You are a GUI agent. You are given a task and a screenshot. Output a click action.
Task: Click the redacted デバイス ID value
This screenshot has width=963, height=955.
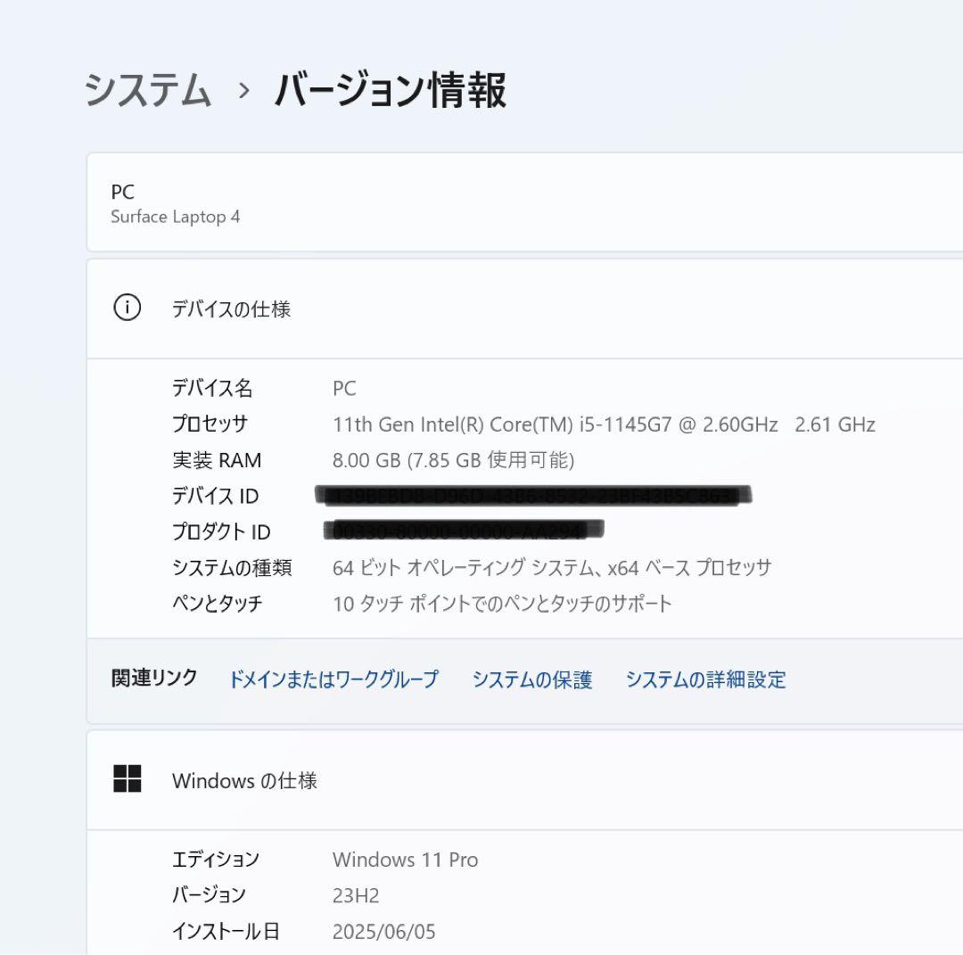[x=532, y=496]
